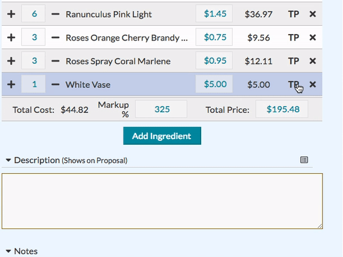343x257 pixels.
Task: Click inside the Description text area
Action: tap(162, 201)
